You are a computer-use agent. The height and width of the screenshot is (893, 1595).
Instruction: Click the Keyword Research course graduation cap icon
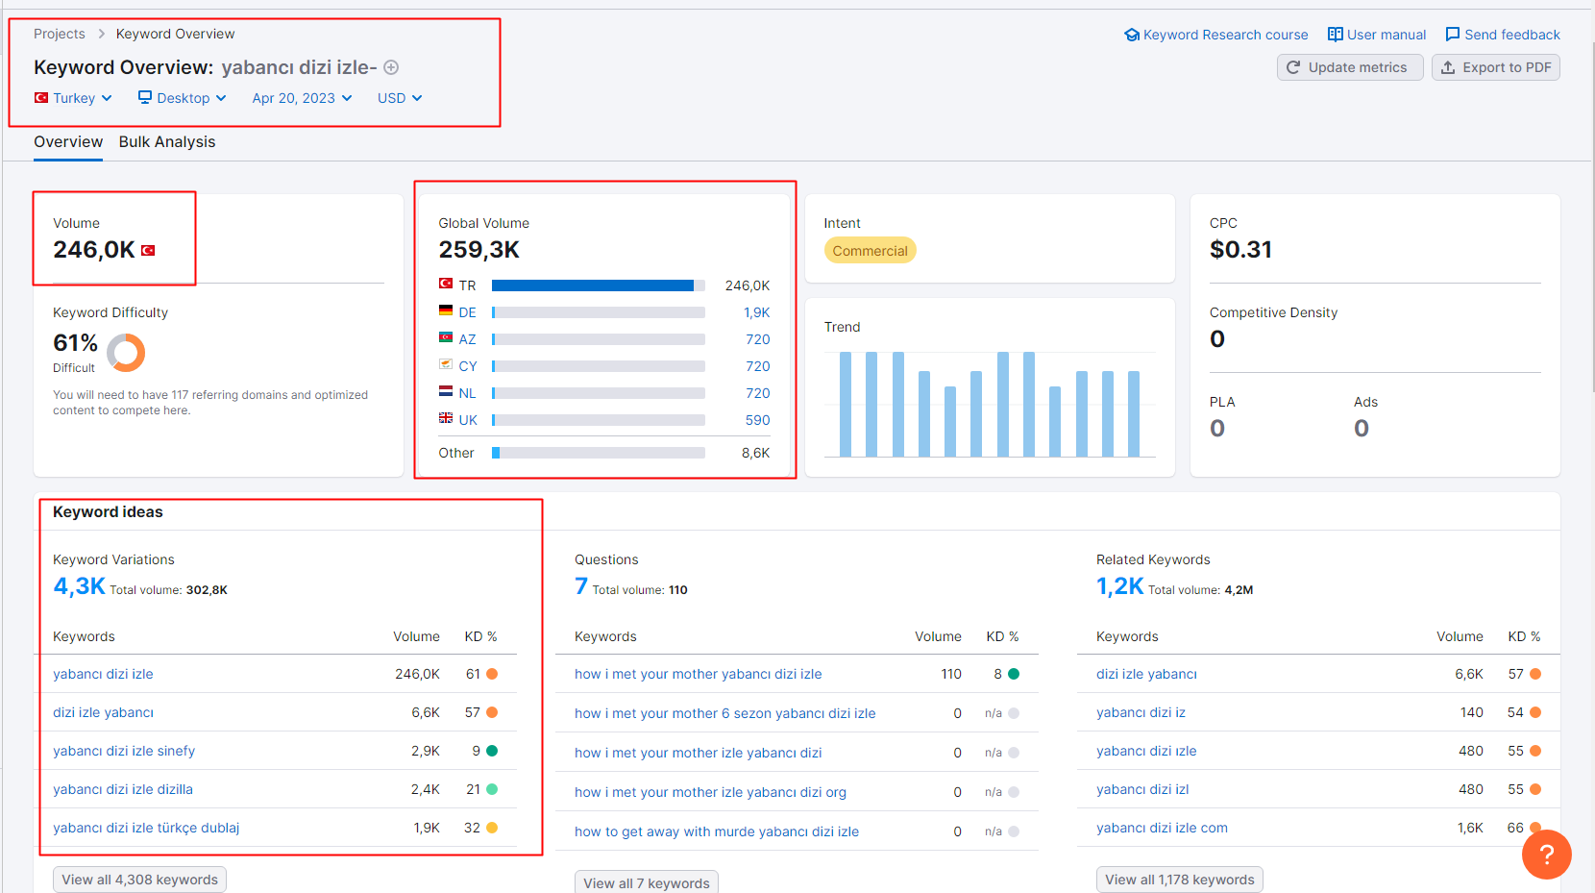click(x=1132, y=35)
